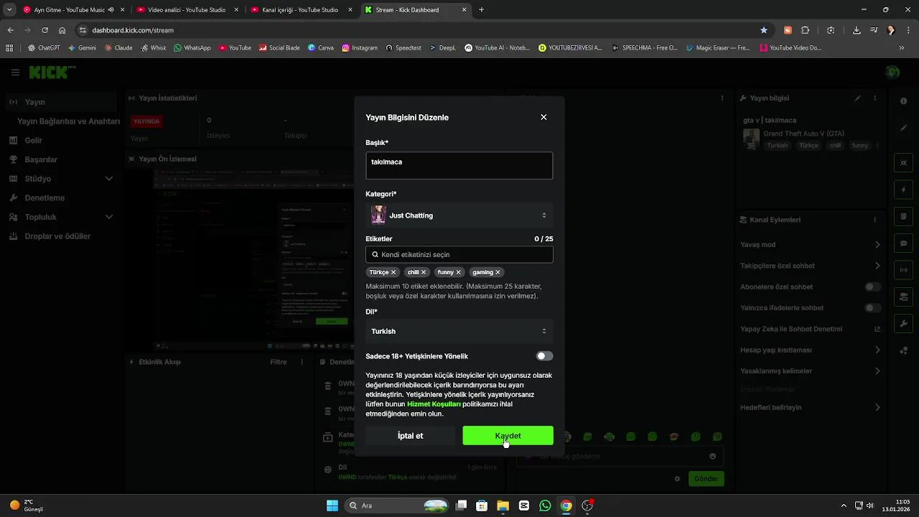919x517 pixels.
Task: Open emoji picker in chat message box
Action: pos(712,456)
